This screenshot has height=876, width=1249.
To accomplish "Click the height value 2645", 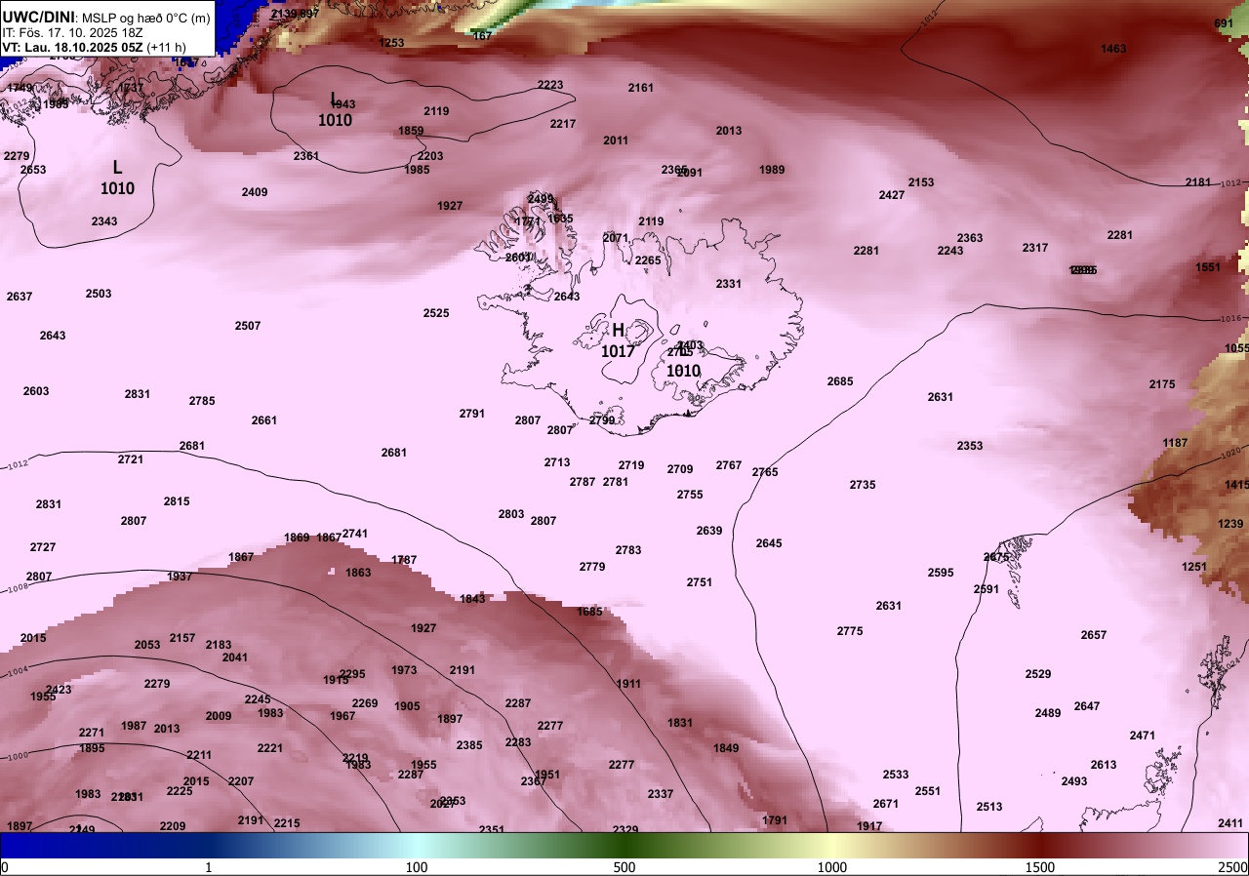I will pyautogui.click(x=769, y=544).
